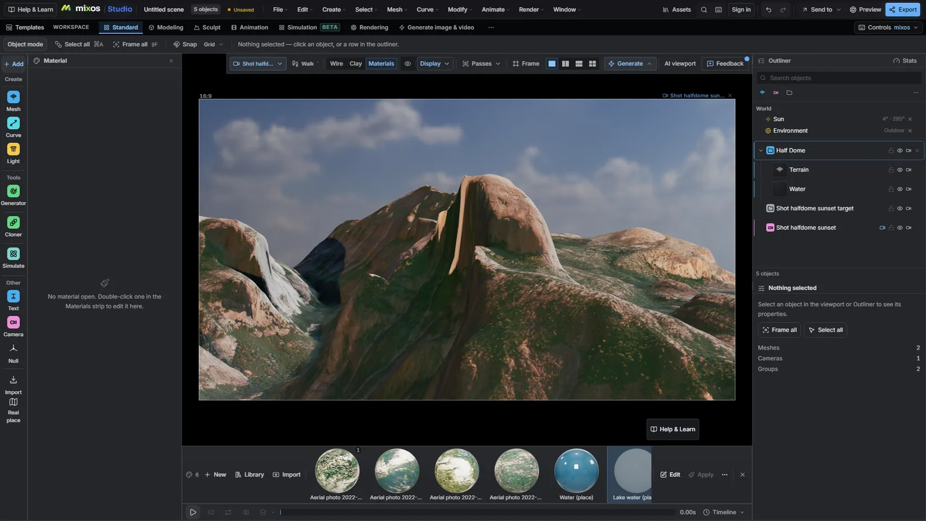
Task: Switch to the Rendering workspace tab
Action: 369,27
